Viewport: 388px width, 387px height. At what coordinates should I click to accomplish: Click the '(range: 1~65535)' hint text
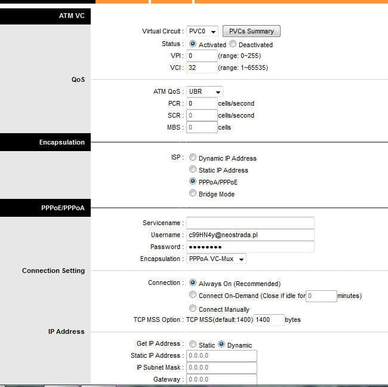pos(243,67)
